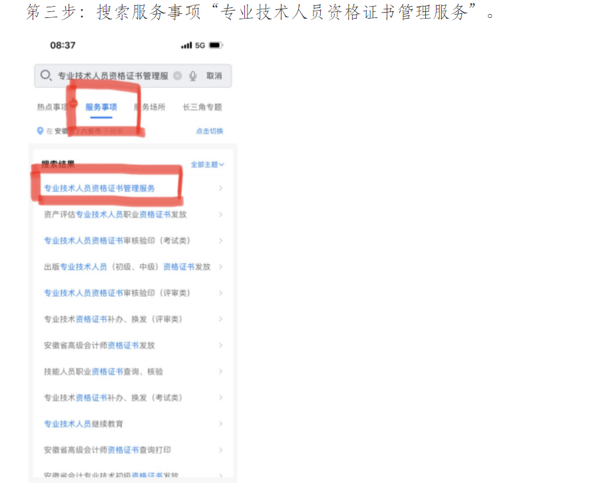
Task: Tap the battery status icon
Action: [216, 45]
